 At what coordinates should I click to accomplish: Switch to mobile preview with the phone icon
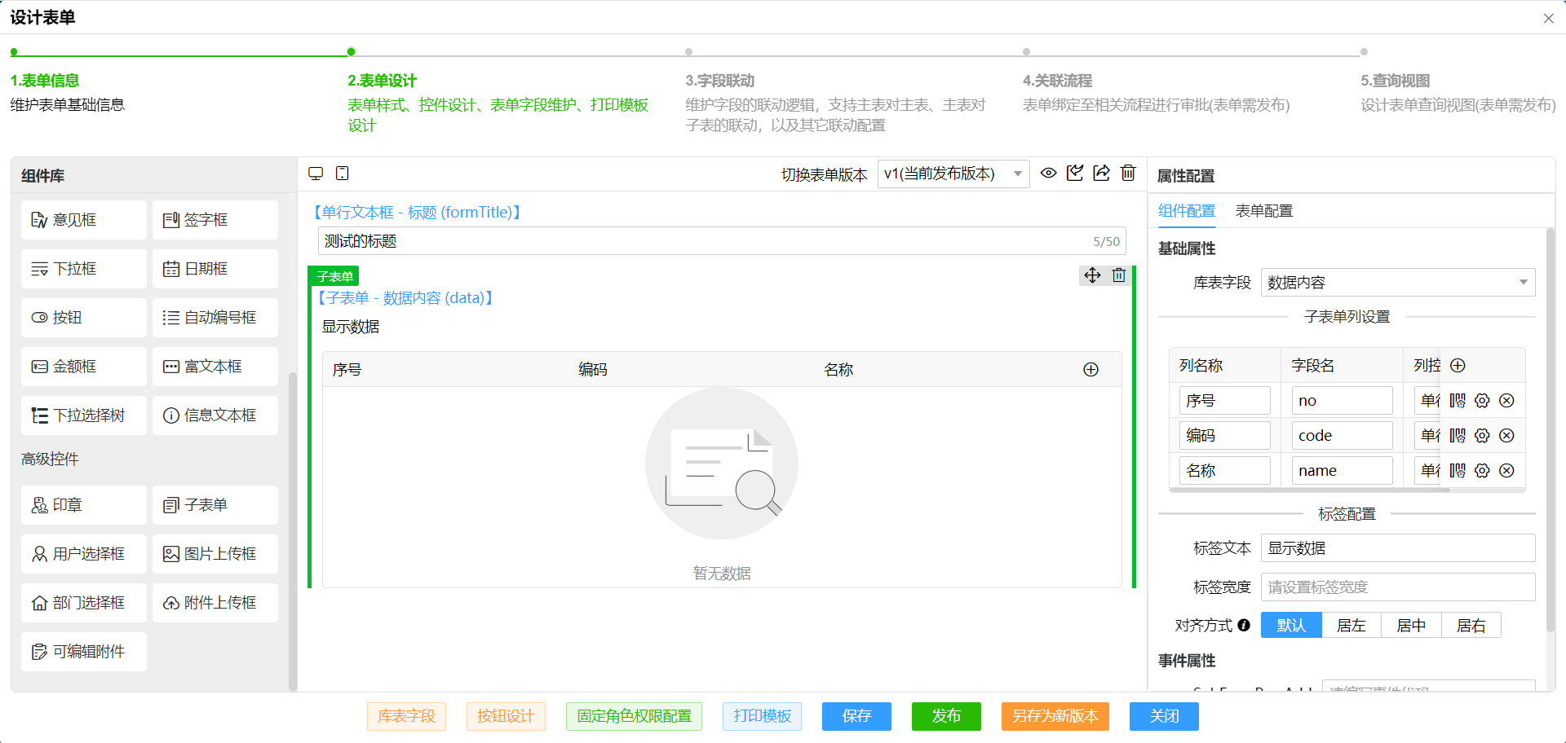coord(342,173)
